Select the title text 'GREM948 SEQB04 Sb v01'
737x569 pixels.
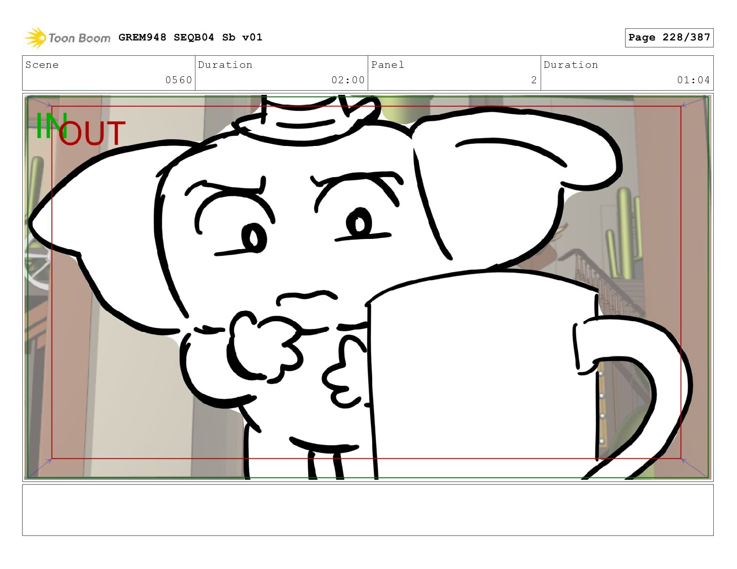pos(190,37)
